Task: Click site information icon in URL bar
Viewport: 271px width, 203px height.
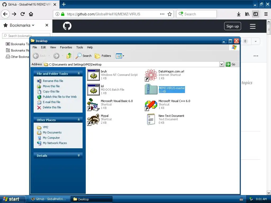Action: [57, 14]
